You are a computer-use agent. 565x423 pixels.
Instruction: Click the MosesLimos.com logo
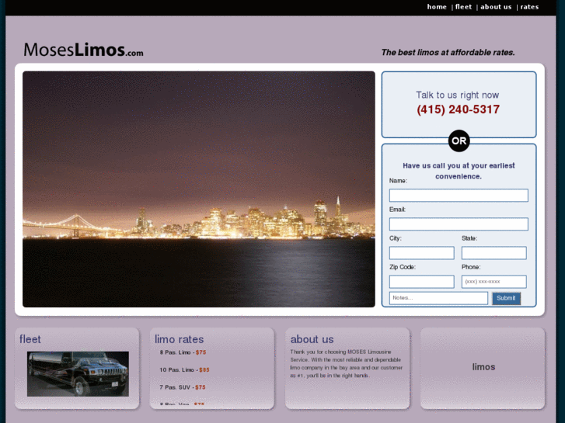click(x=83, y=50)
